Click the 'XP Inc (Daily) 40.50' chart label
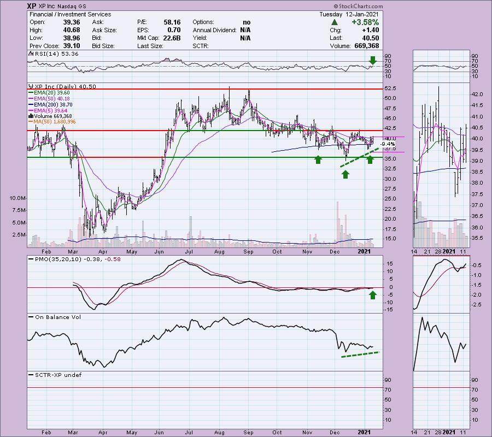The image size is (492, 437). coord(65,86)
